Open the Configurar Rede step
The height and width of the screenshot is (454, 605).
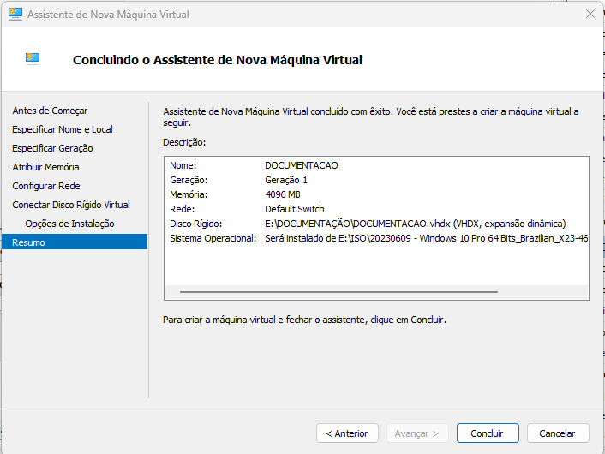pos(46,186)
